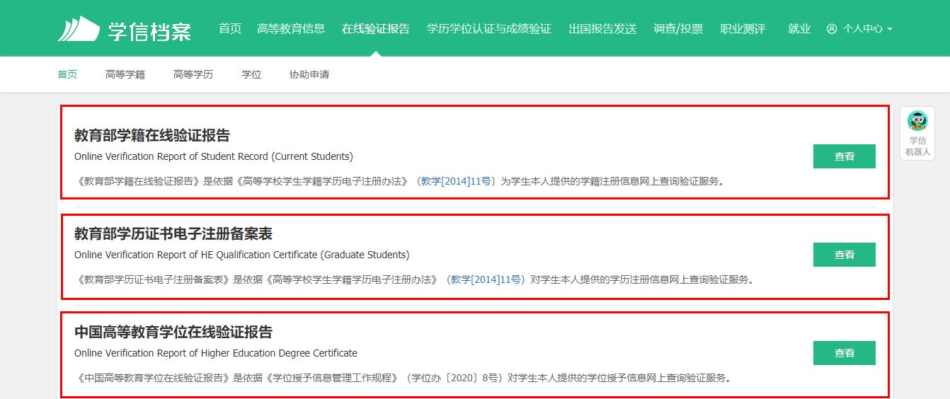
Task: Open 教学[2014]11号 link in 学籍 description
Action: pos(456,181)
